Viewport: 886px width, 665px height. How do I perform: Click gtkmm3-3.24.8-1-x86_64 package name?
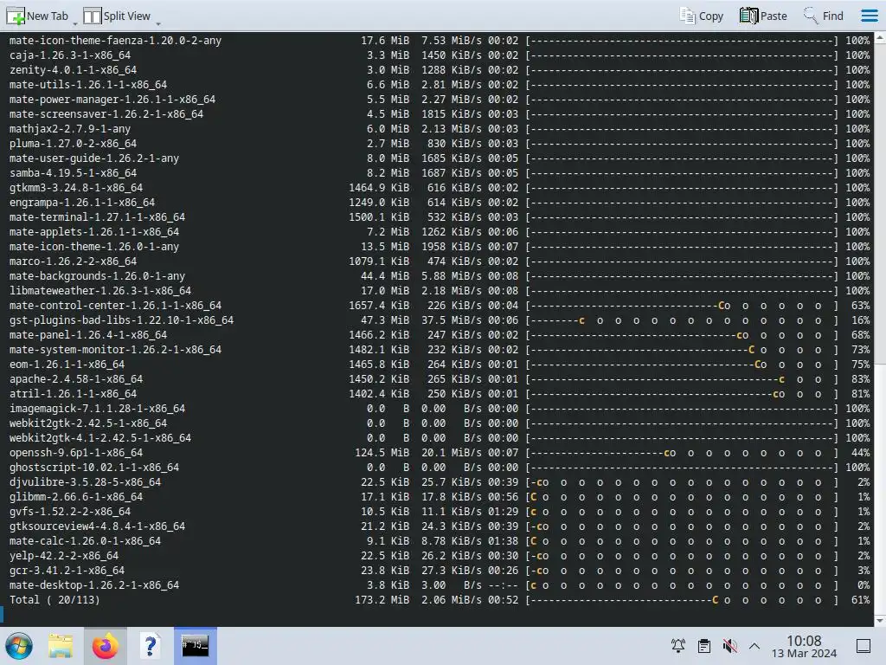(x=76, y=188)
